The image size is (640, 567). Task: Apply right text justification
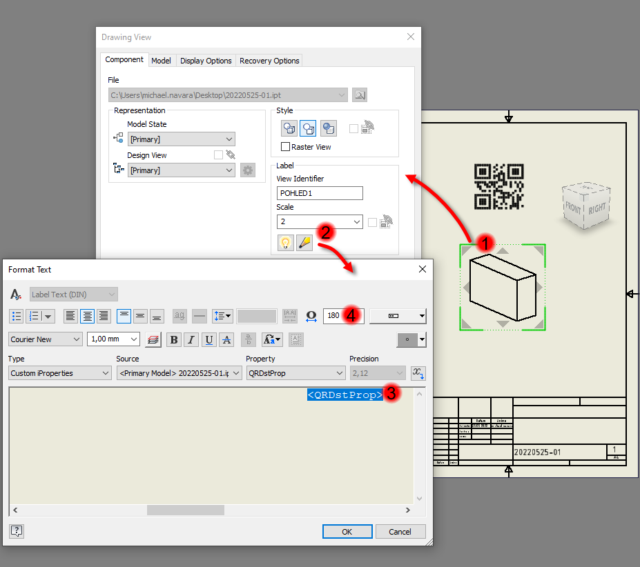(x=104, y=316)
